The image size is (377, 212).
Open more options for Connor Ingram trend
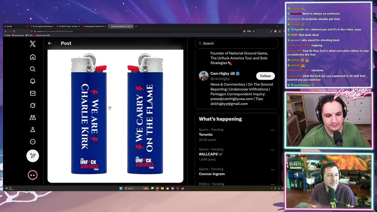pyautogui.click(x=273, y=170)
